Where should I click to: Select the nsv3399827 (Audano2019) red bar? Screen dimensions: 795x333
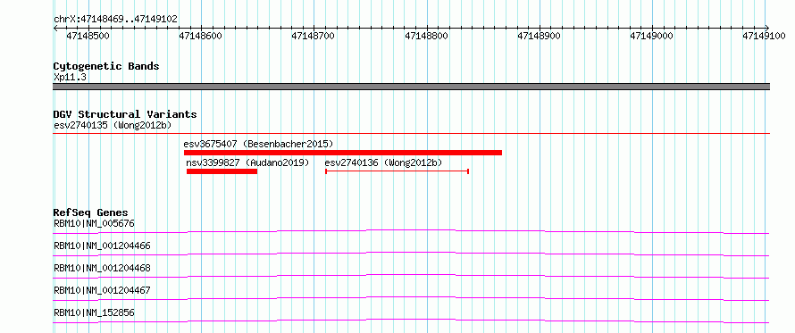coord(222,171)
